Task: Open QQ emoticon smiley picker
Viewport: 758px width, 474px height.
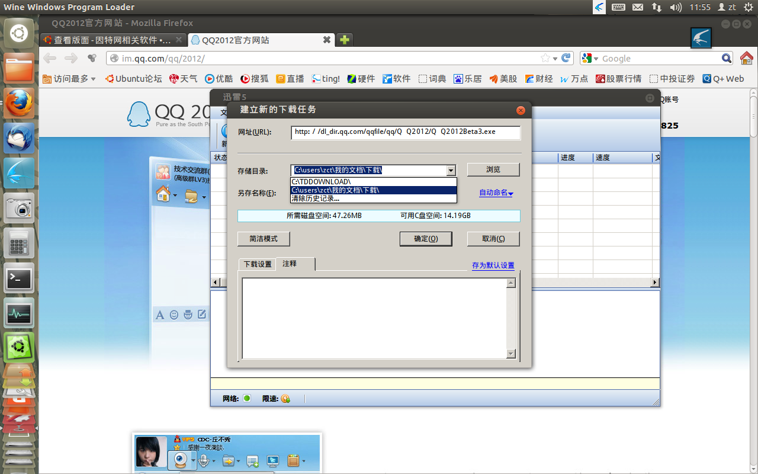Action: coord(174,315)
